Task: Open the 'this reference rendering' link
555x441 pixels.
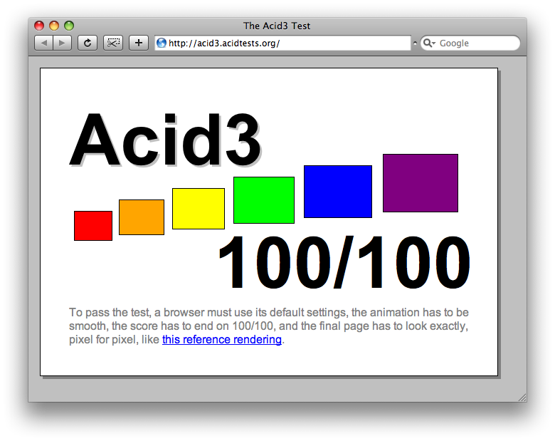Action: [222, 340]
